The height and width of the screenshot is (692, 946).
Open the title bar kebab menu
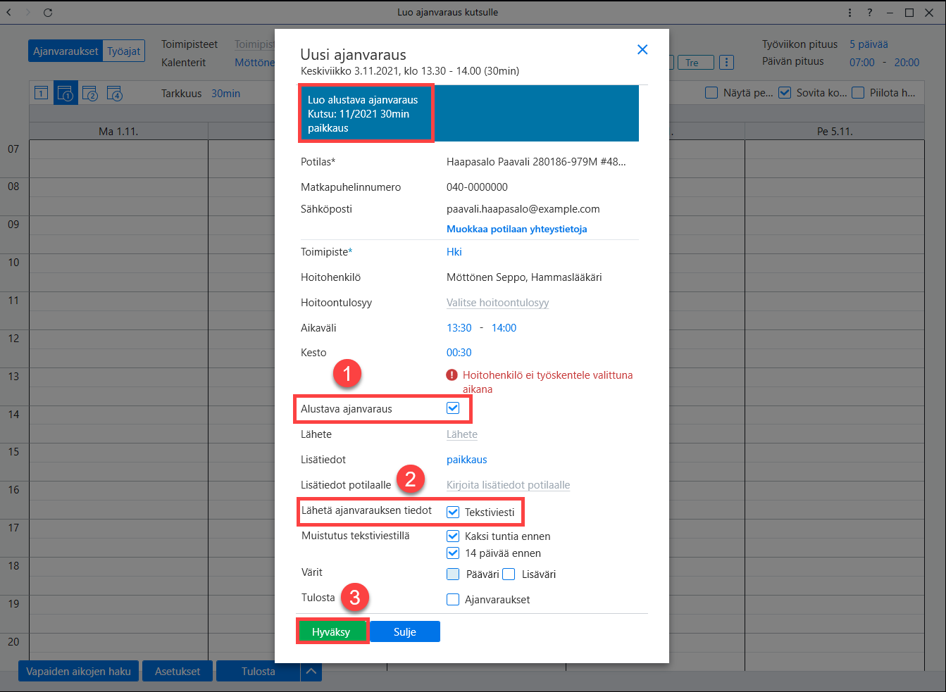coord(850,12)
